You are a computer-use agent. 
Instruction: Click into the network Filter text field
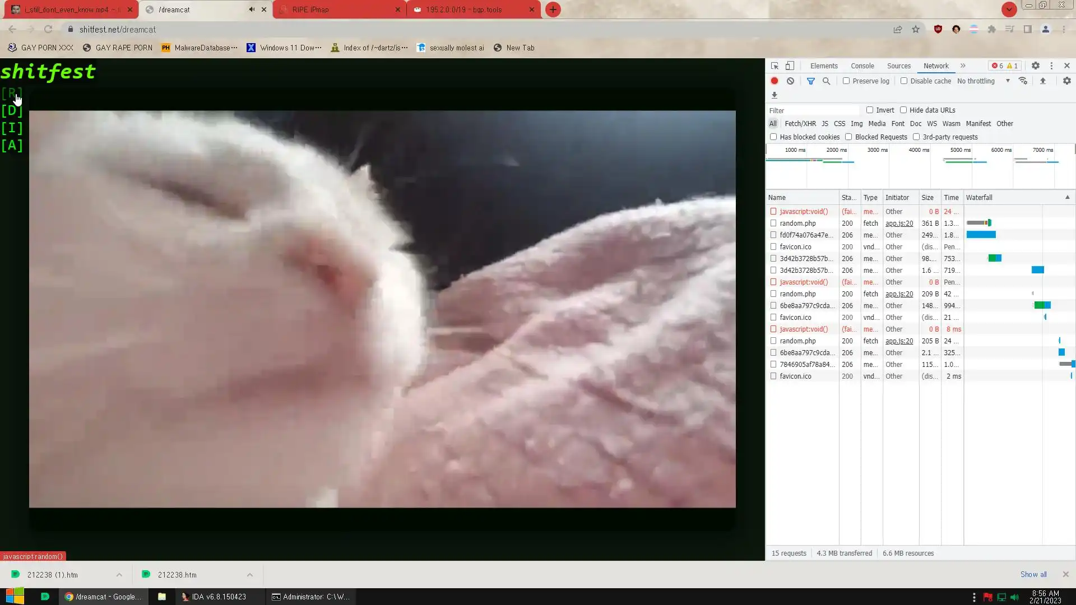tap(813, 110)
